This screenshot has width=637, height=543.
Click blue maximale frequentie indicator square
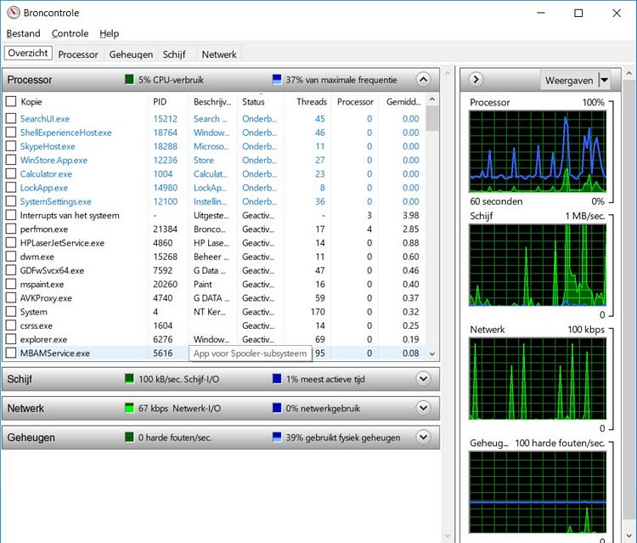(x=277, y=79)
